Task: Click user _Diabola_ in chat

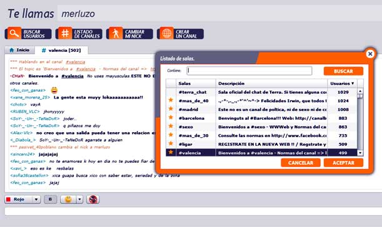Action: (x=23, y=140)
